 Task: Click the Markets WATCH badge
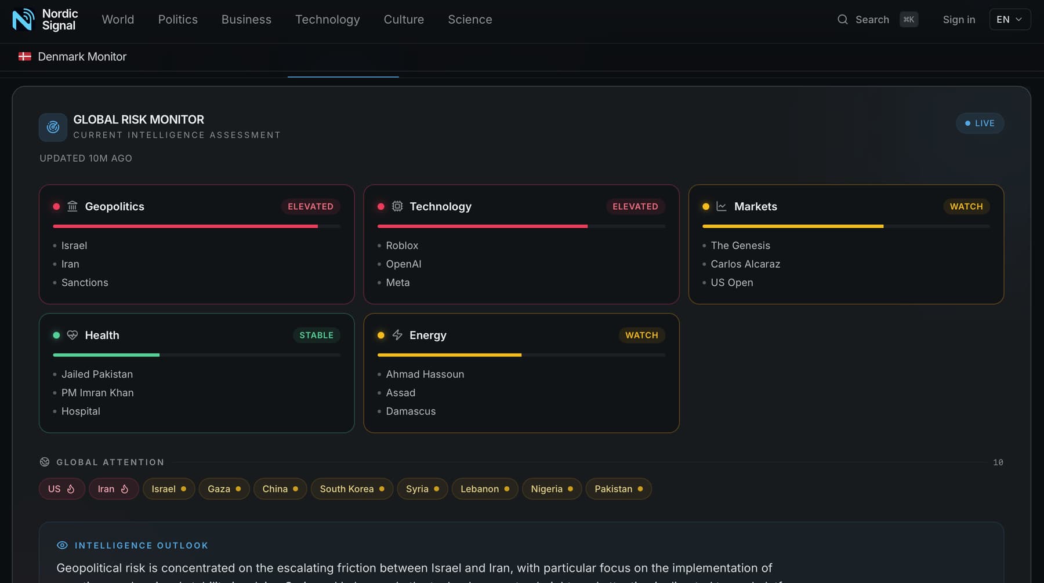coord(966,206)
